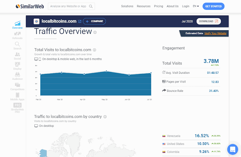Open the Search sidebar section
241x157 pixels.
tap(17, 46)
